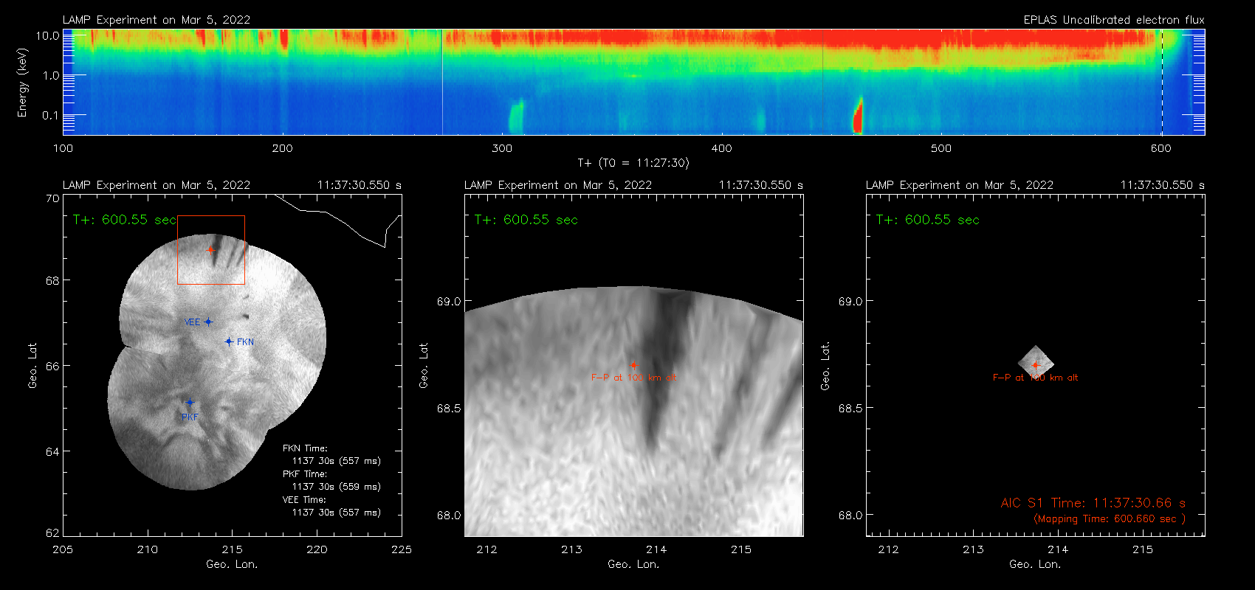Image resolution: width=1255 pixels, height=590 pixels.
Task: Click the green 'T+: 600.55 sec' text on all-sky map
Action: [125, 220]
